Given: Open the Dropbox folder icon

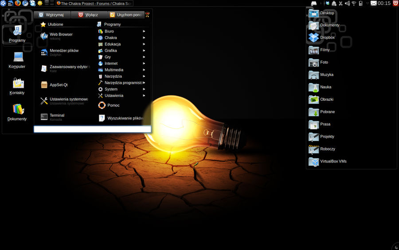Looking at the screenshot, I should pos(313,37).
